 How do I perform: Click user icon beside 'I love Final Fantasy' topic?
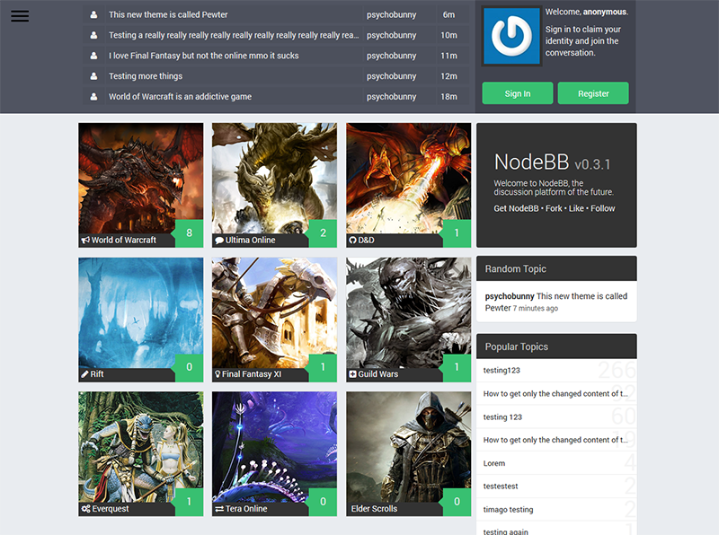click(93, 56)
